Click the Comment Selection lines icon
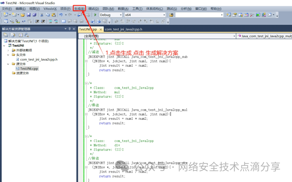292x182 pixels. click(x=50, y=21)
